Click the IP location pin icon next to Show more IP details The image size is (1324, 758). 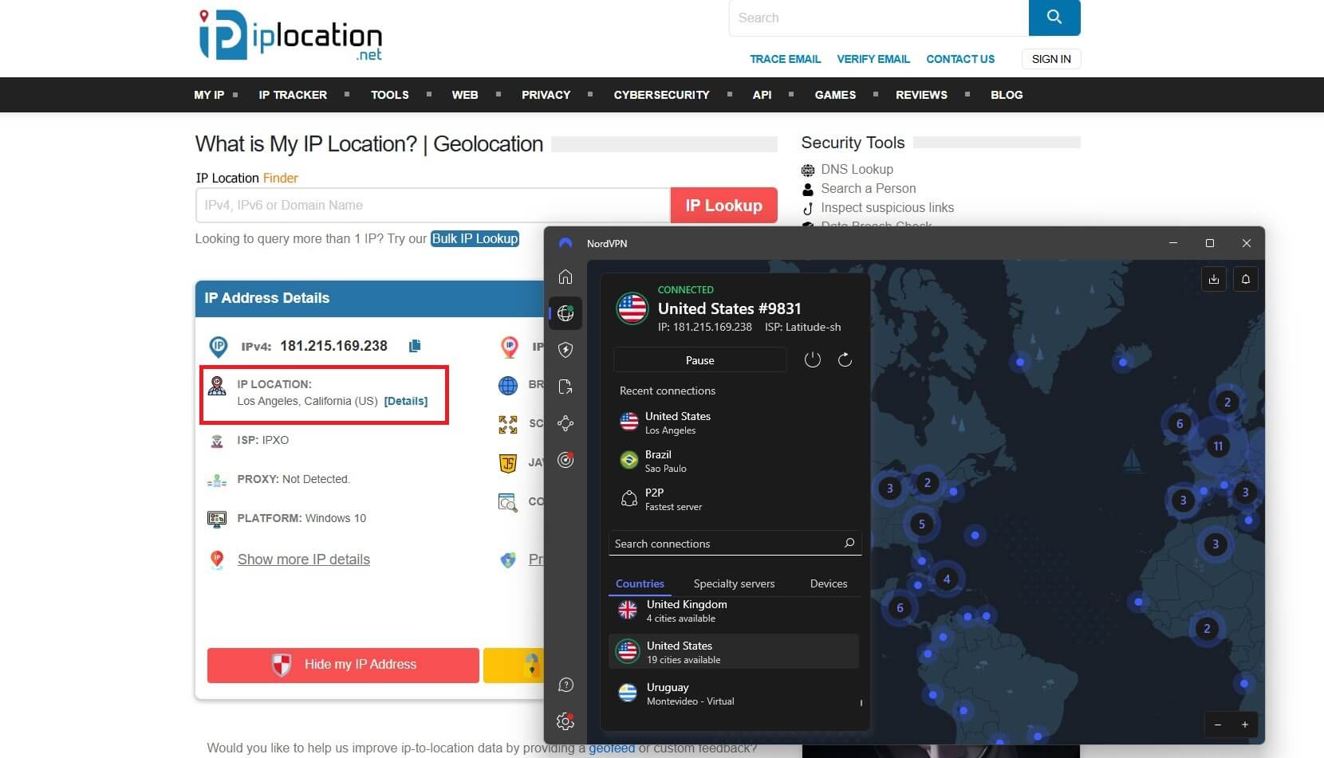217,560
